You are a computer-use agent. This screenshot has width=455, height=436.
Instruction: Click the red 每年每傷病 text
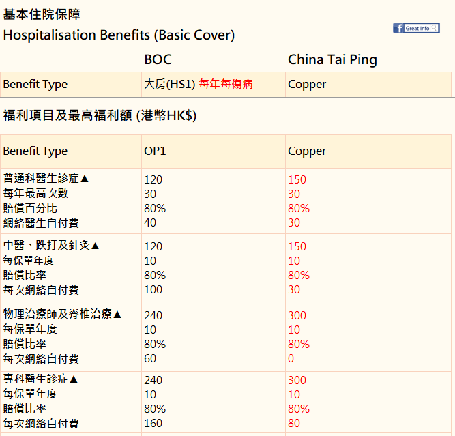click(226, 84)
